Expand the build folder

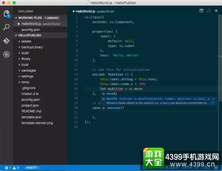pyautogui.click(x=19, y=53)
